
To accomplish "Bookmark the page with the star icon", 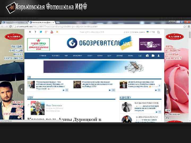I will click(x=185, y=26).
